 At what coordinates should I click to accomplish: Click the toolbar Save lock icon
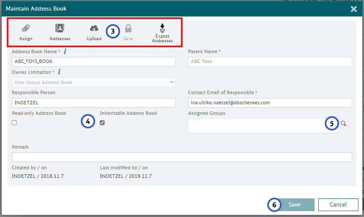[128, 28]
